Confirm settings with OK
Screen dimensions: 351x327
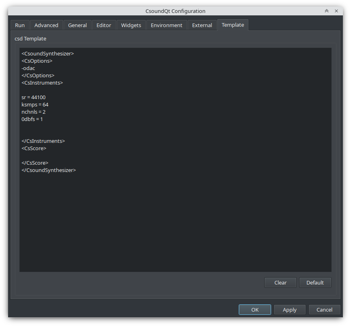click(x=255, y=310)
